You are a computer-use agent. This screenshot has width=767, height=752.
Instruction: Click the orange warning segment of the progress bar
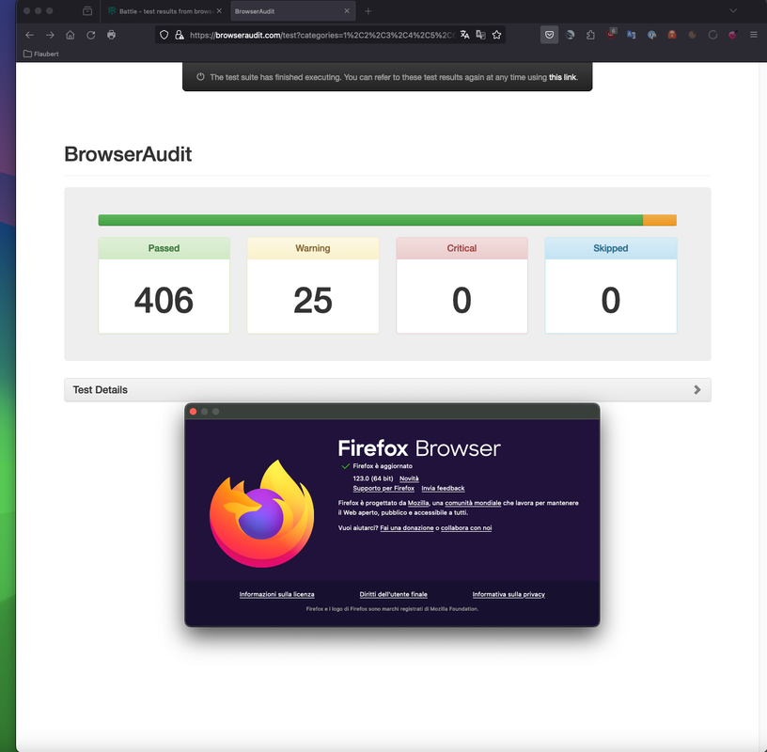click(660, 220)
